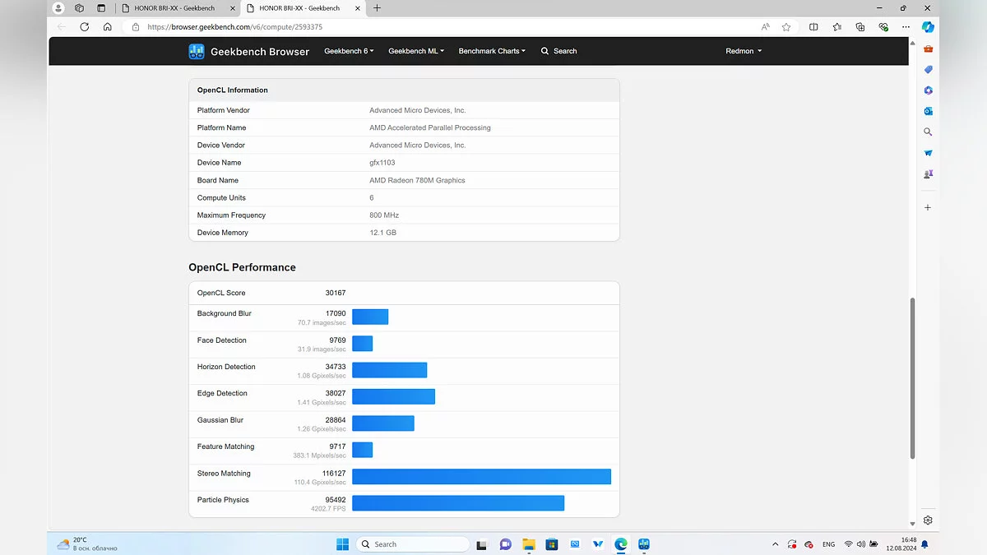Screen dimensions: 987x555
Task: Open a new browser tab
Action: (377, 8)
